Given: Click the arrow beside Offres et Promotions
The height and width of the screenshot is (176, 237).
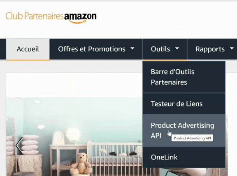Looking at the screenshot, I should point(132,49).
